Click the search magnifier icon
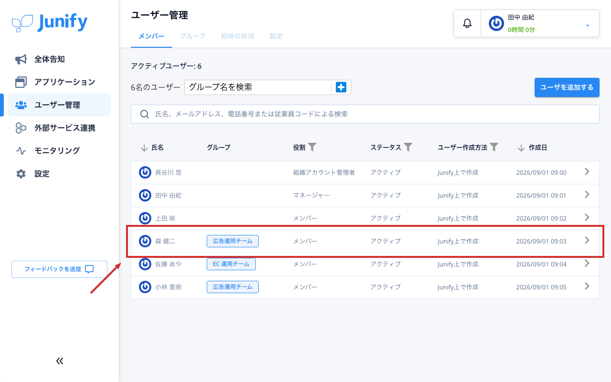This screenshot has width=611, height=382. (145, 114)
